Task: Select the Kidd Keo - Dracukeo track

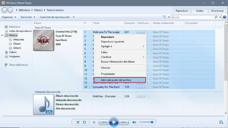Action: [104, 96]
